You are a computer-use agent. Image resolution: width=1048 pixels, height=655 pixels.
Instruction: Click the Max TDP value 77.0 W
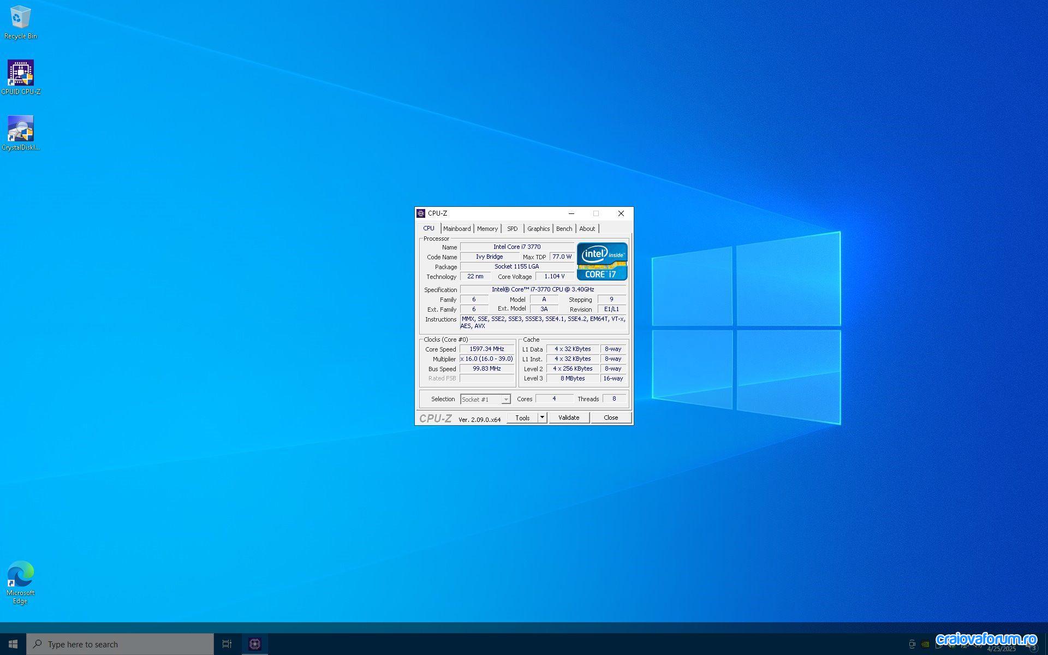(x=562, y=257)
